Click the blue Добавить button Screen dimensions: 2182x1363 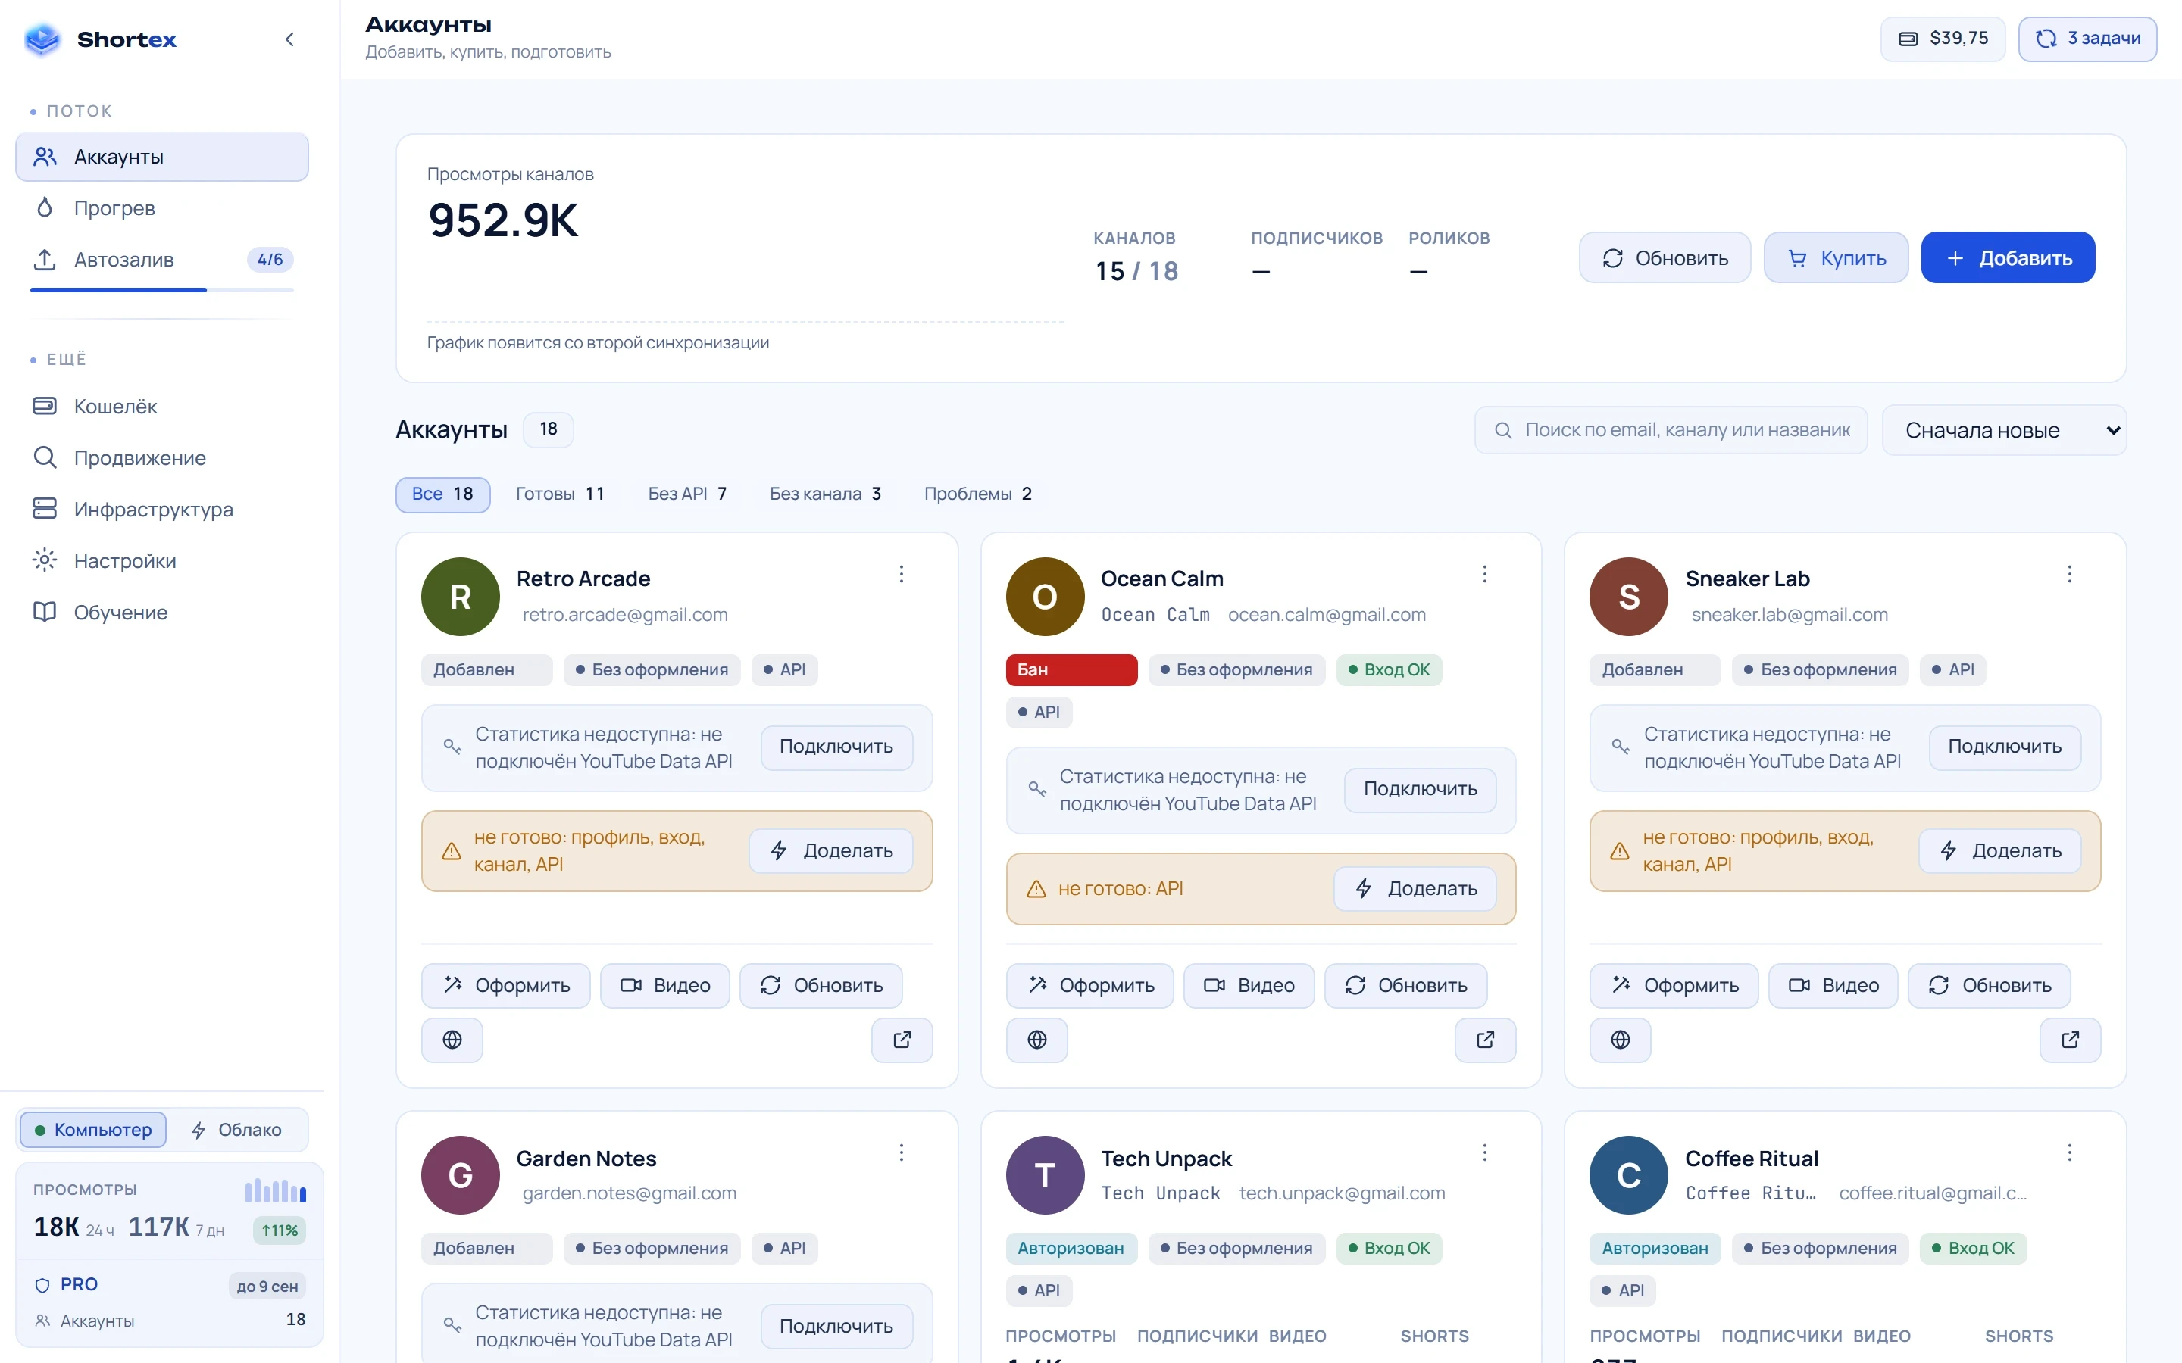tap(2008, 257)
